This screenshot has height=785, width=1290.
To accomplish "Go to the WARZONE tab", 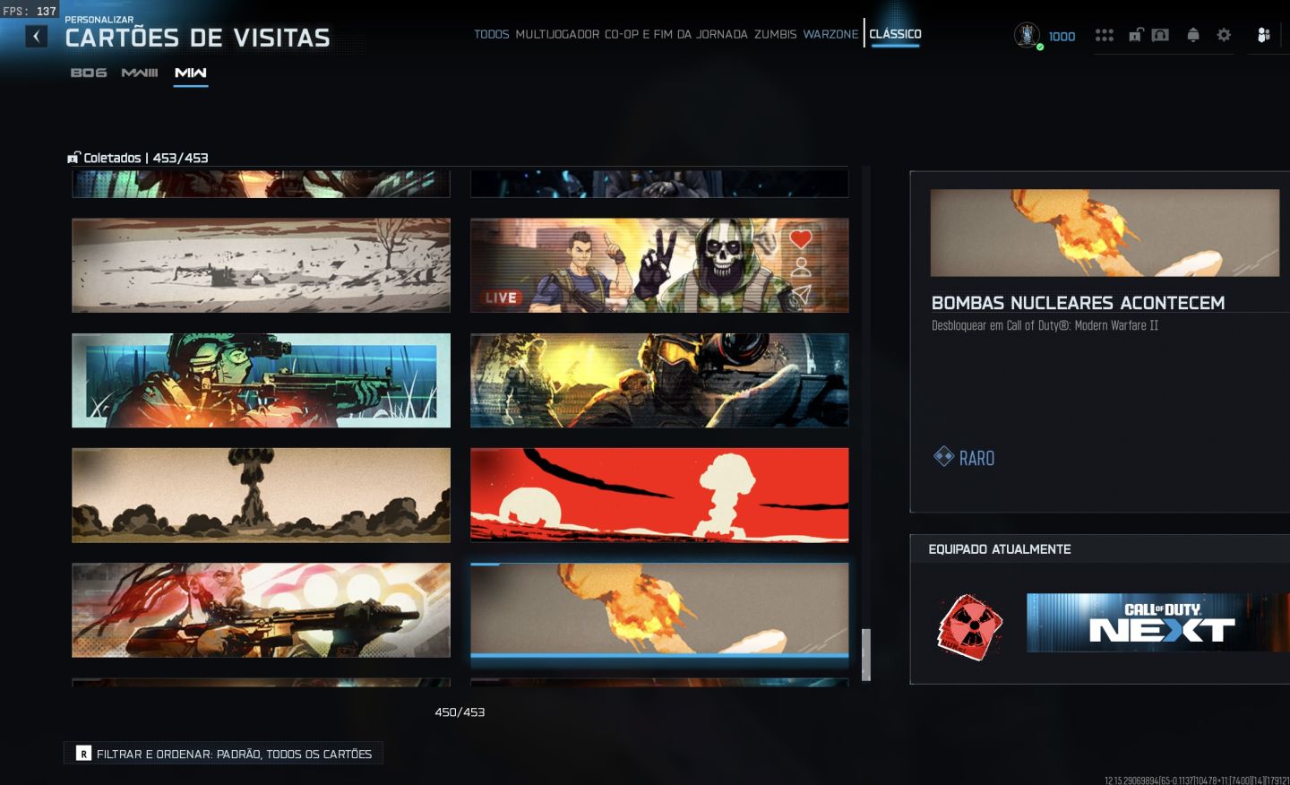I will pyautogui.click(x=830, y=34).
